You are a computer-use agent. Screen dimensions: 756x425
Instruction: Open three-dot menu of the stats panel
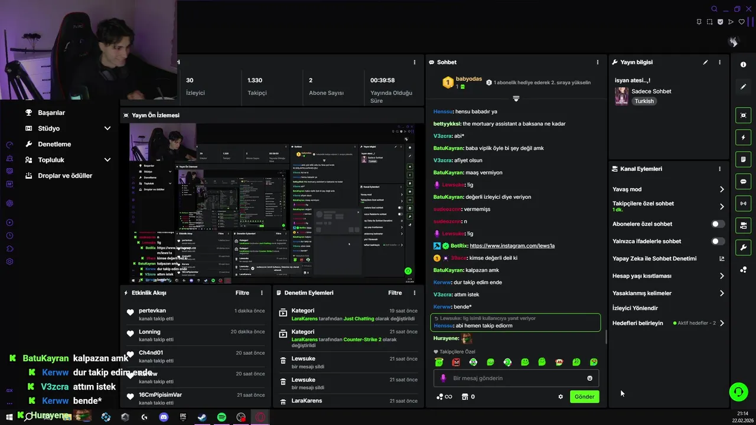415,62
